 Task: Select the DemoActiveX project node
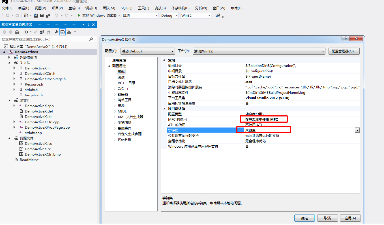point(26,52)
